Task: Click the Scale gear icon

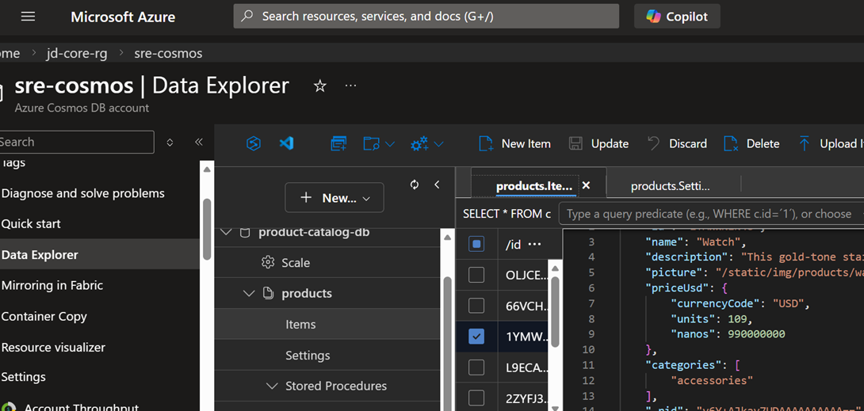Action: pos(268,262)
